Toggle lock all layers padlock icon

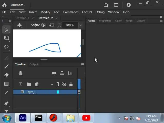click(x=71, y=84)
